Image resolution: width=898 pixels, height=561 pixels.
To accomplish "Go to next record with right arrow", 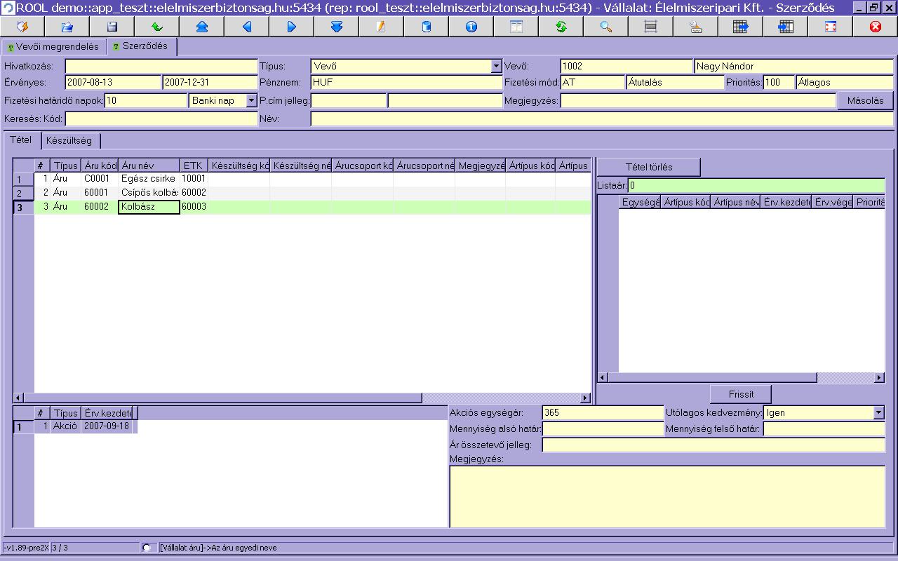I will point(292,27).
